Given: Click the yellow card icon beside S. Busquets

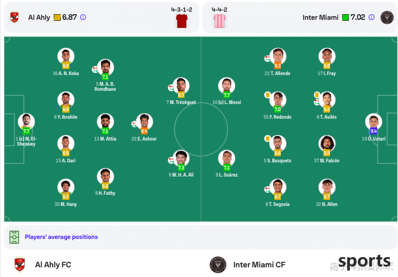Looking at the screenshot, I should coord(267,138).
